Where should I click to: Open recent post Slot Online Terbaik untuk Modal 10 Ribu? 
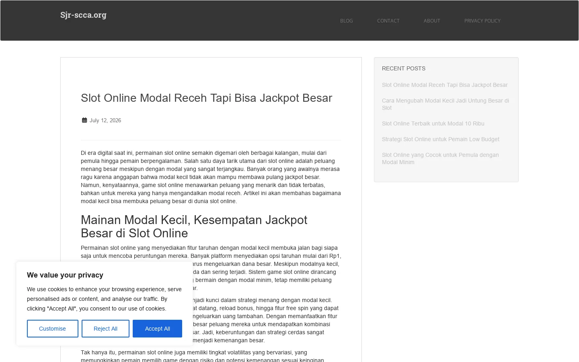[x=433, y=123]
